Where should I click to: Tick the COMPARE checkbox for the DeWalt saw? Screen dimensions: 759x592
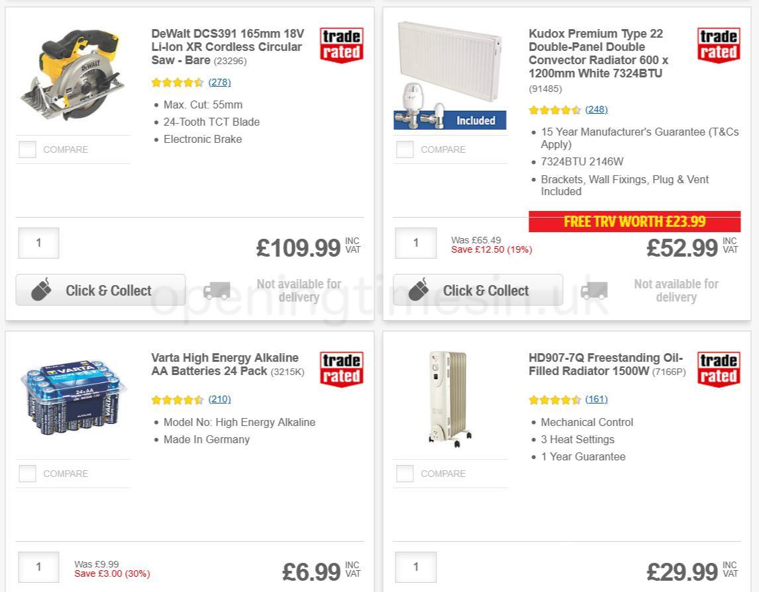[x=26, y=149]
